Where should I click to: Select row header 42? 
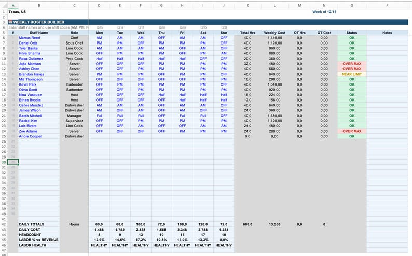[x=4, y=224]
